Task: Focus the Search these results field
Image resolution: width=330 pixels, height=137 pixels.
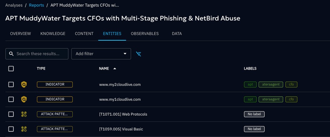Action: click(37, 54)
